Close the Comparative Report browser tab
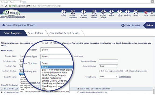The height and width of the screenshot is (97, 155). 20,2
